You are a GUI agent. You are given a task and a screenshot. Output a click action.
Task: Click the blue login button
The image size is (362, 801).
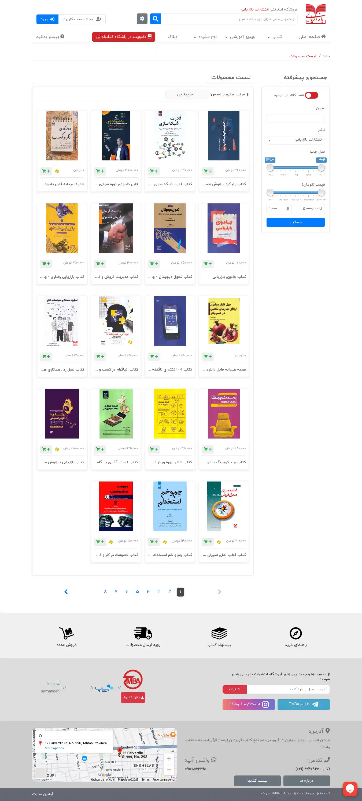click(x=47, y=19)
